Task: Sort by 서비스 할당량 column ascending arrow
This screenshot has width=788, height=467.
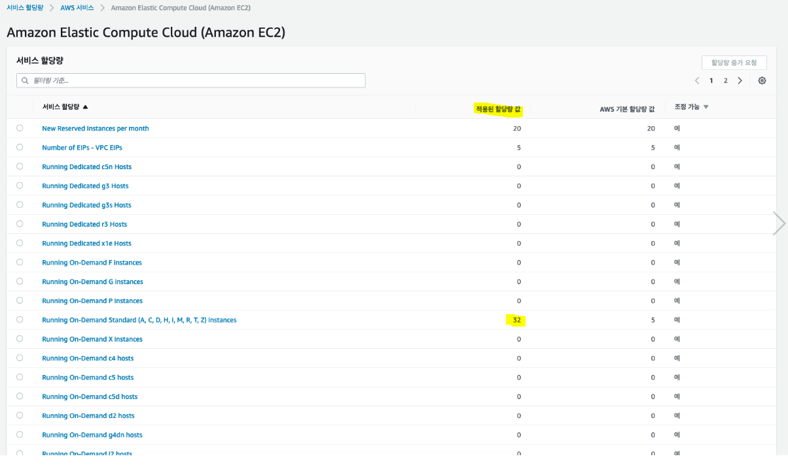Action: [x=85, y=106]
